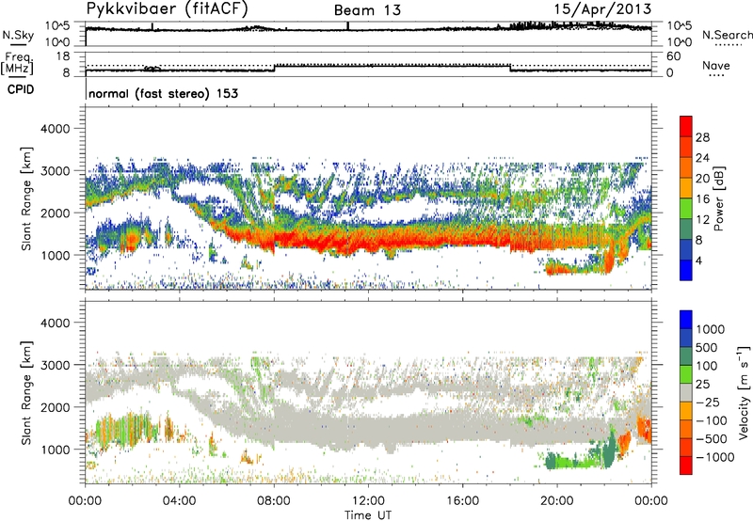The height and width of the screenshot is (521, 753).
Task: Click the 500 label on velocity colorbar
Action: (707, 348)
